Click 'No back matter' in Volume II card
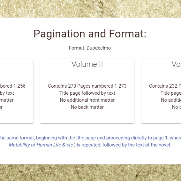The width and height of the screenshot is (181, 181). pos(87,107)
